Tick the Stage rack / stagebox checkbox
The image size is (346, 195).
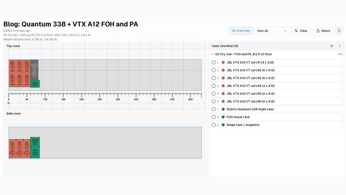(x=214, y=125)
